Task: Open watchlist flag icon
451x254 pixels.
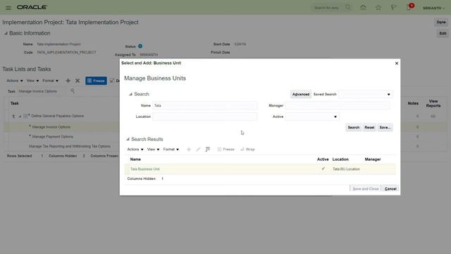Action: 393,8
